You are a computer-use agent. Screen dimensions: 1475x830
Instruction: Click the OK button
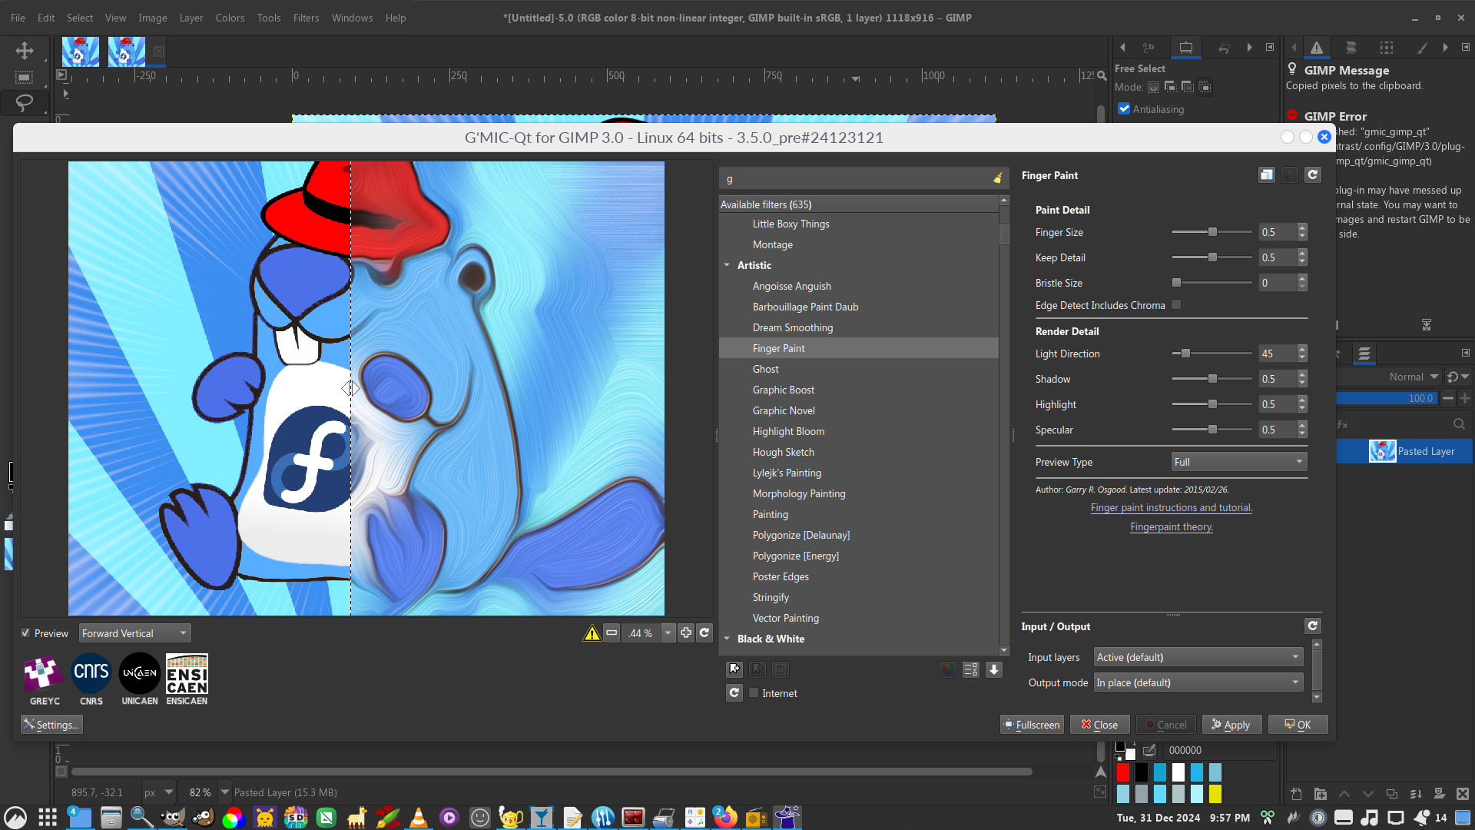point(1298,725)
